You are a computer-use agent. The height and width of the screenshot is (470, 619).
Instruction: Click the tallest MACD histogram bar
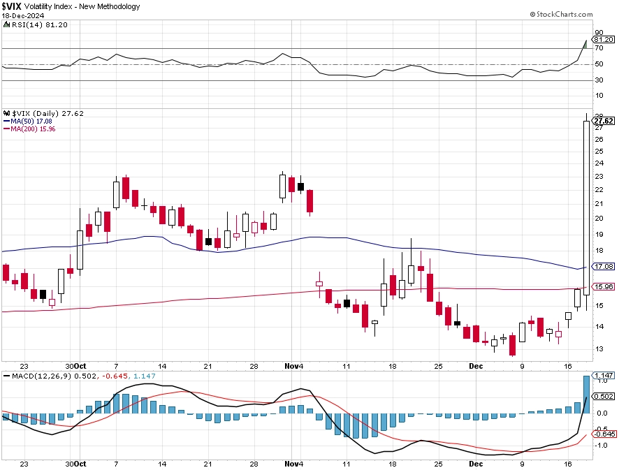(586, 395)
